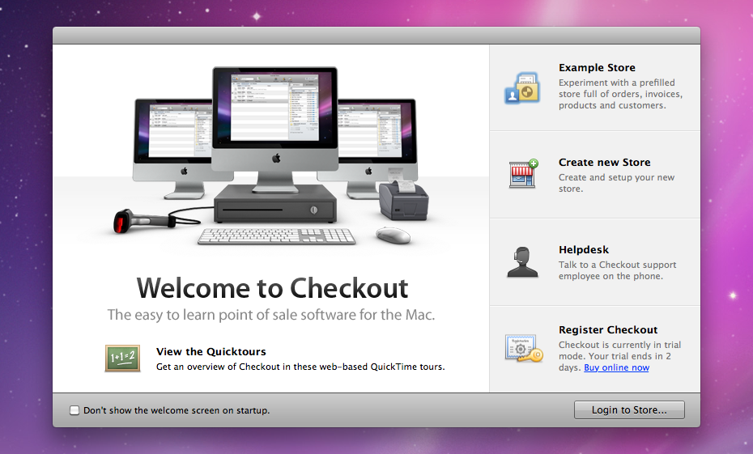This screenshot has width=753, height=454.
Task: Click the Register Checkout key certificate icon
Action: pyautogui.click(x=524, y=349)
